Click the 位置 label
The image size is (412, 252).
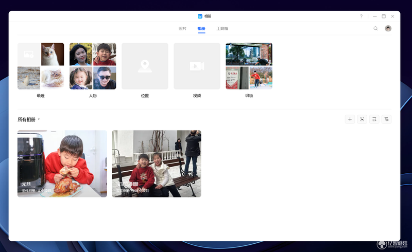coord(145,96)
